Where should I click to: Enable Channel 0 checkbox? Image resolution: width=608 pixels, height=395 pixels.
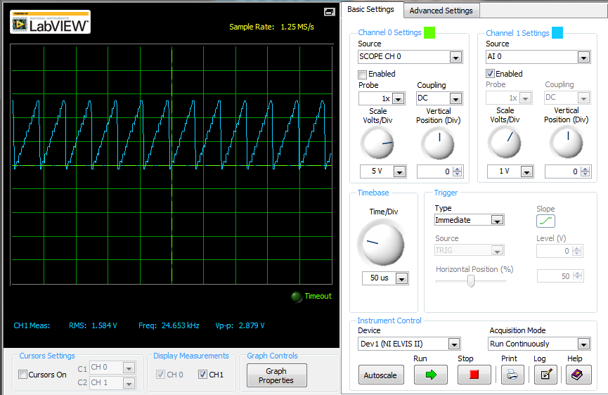coord(363,74)
